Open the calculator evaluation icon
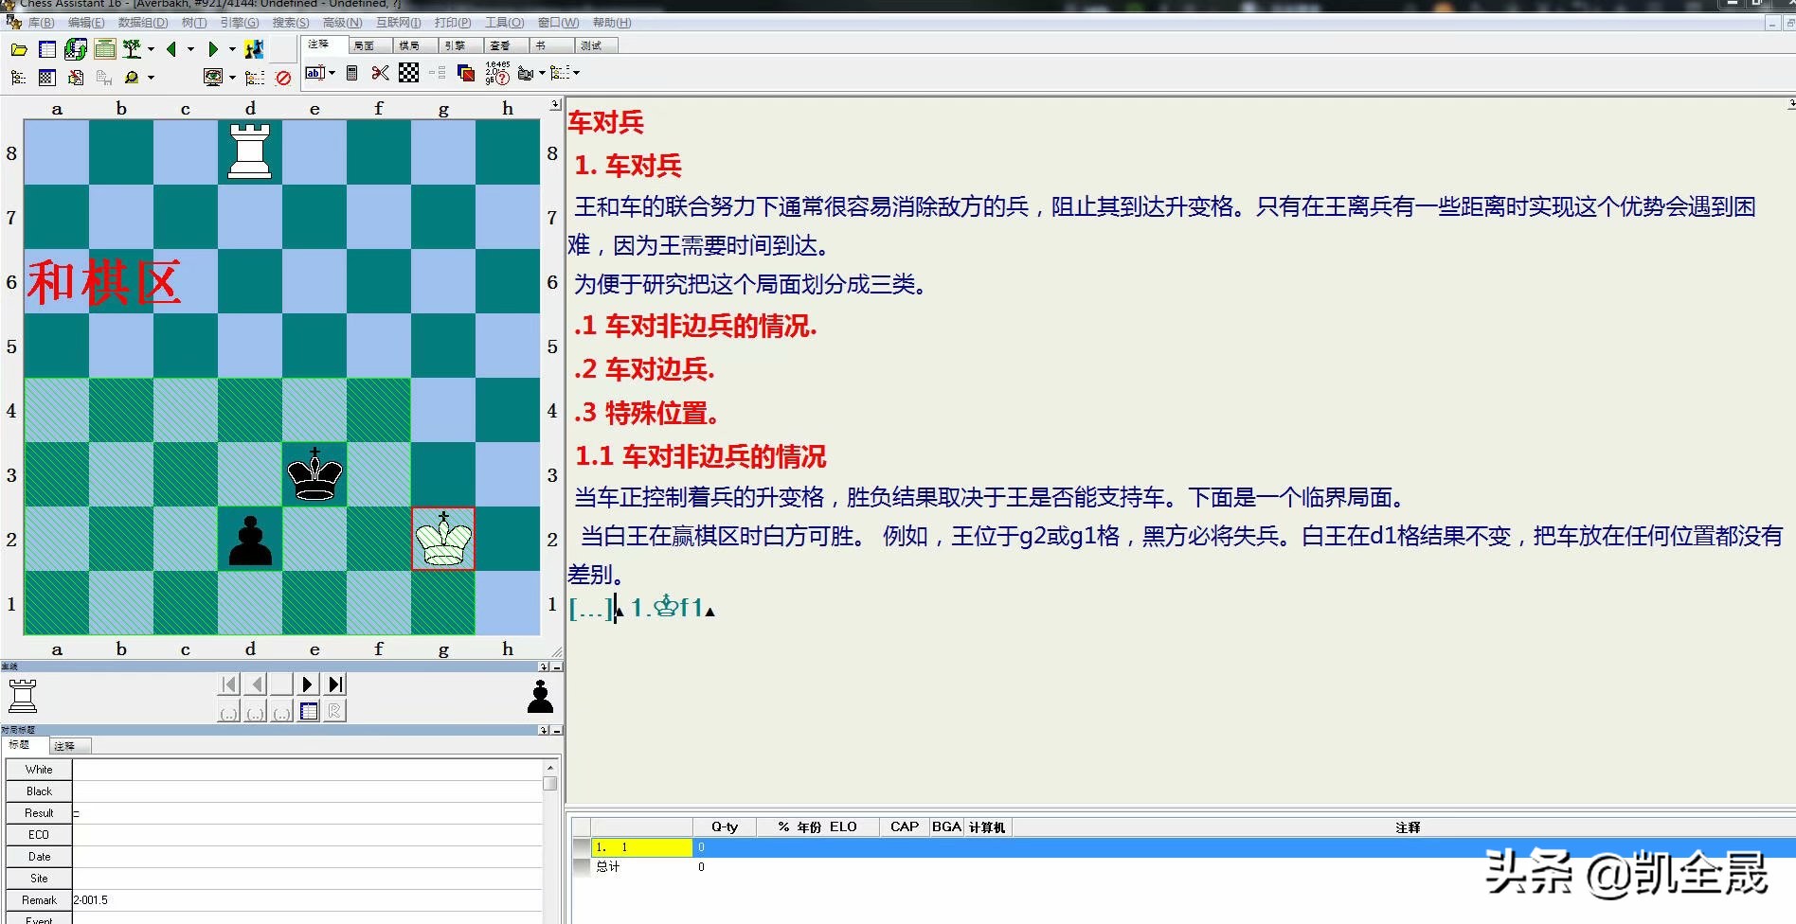The width and height of the screenshot is (1796, 924). point(352,74)
